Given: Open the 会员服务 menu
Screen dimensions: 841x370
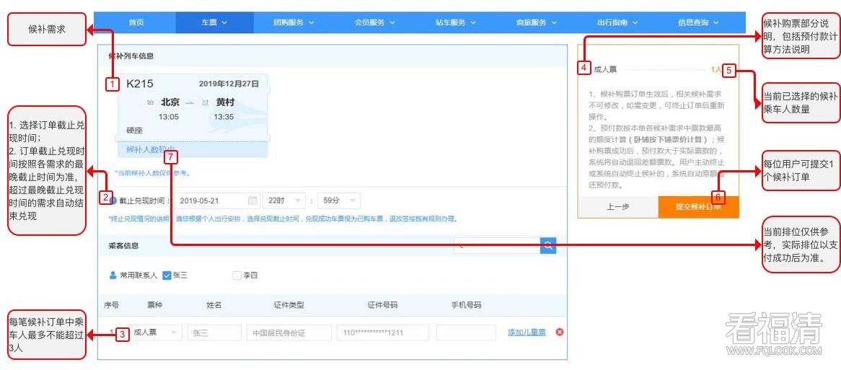Looking at the screenshot, I should [x=374, y=22].
